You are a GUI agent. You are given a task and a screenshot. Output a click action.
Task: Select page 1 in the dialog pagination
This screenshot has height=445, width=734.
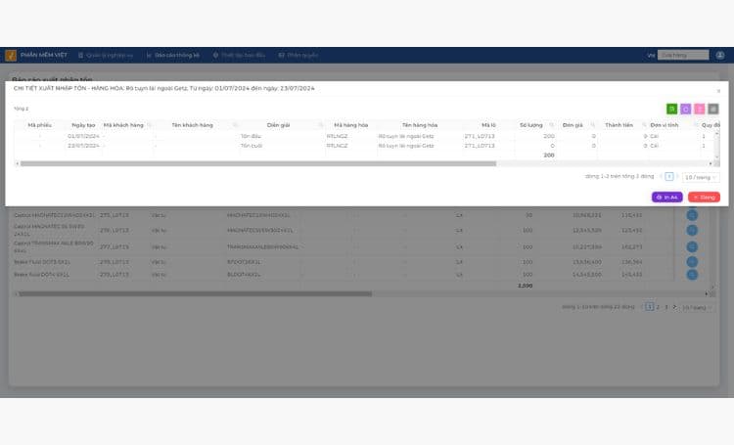coord(669,176)
